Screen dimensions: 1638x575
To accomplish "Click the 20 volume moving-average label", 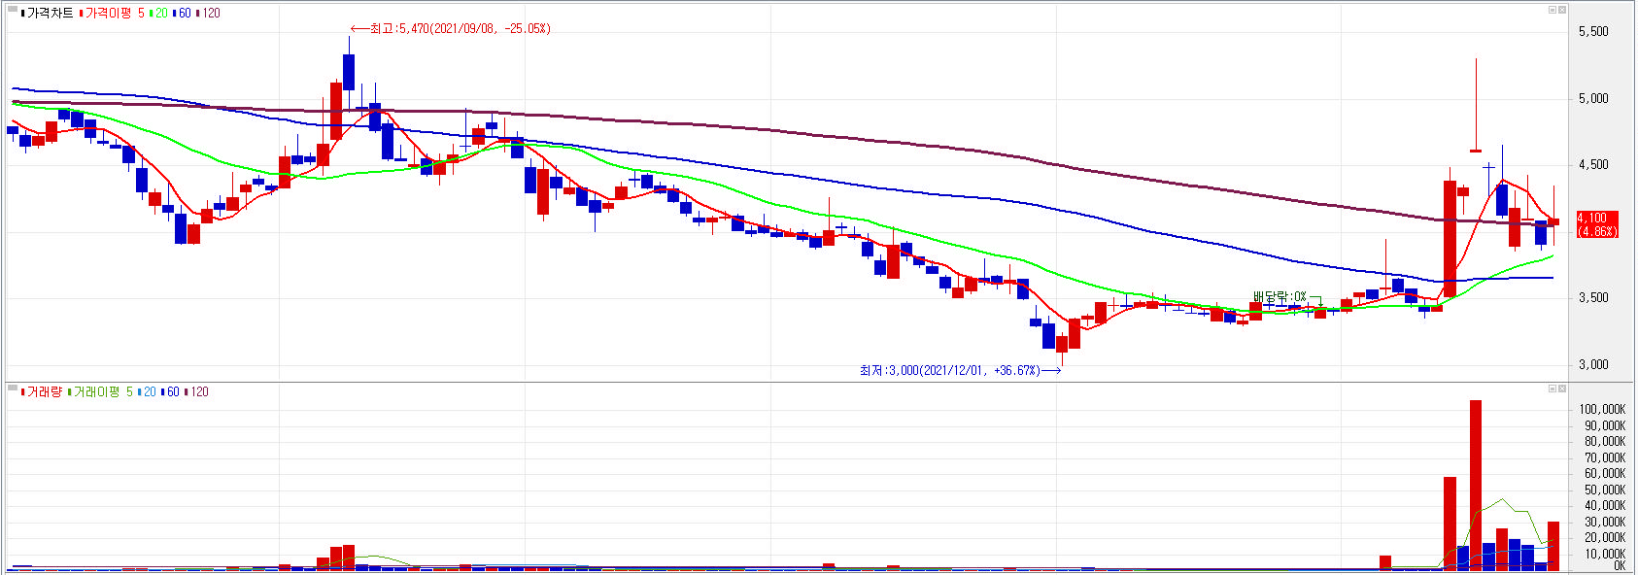I will (150, 392).
